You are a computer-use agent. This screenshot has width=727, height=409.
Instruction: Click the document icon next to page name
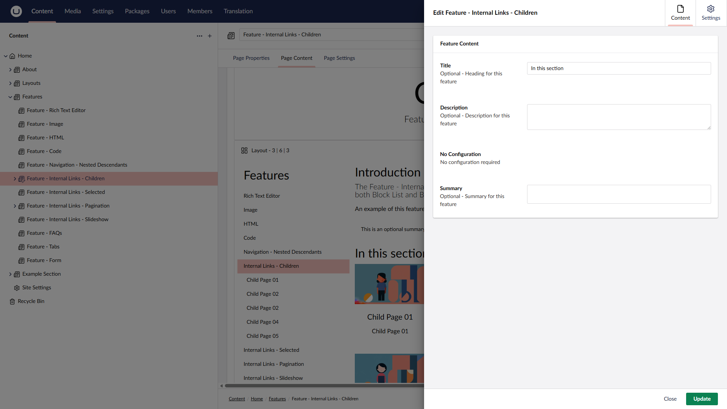[231, 36]
